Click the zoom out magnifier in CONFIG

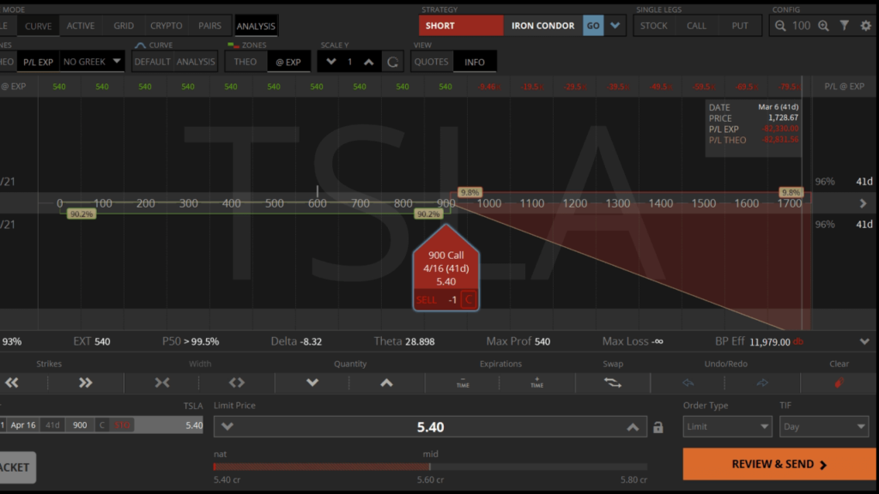point(781,26)
